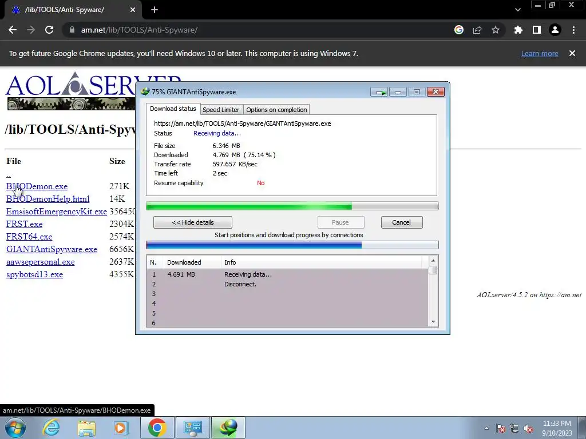Toggle Chrome side panel icon
586x439 pixels.
click(537, 30)
